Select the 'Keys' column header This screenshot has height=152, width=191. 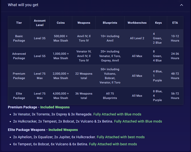159,23
